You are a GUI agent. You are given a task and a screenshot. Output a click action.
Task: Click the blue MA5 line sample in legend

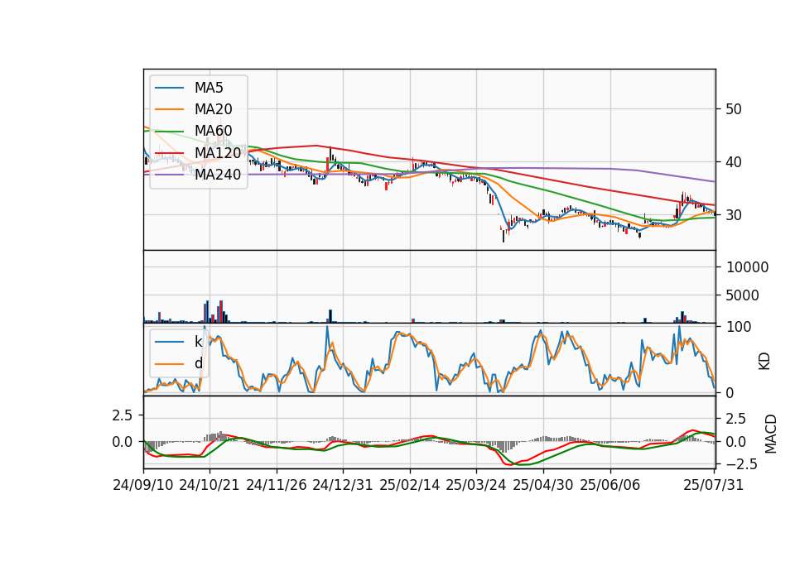tap(169, 88)
